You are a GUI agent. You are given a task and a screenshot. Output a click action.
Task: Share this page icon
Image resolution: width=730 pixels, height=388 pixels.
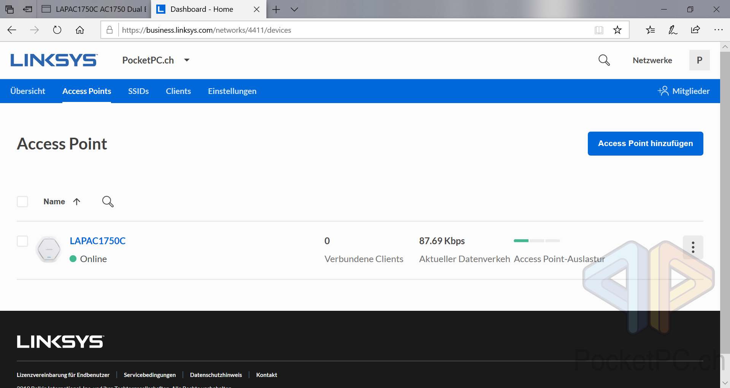coord(695,30)
